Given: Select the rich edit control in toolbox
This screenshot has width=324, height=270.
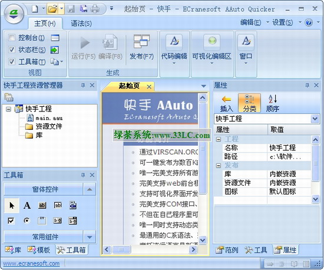Looking at the screenshot, I should [72, 205].
